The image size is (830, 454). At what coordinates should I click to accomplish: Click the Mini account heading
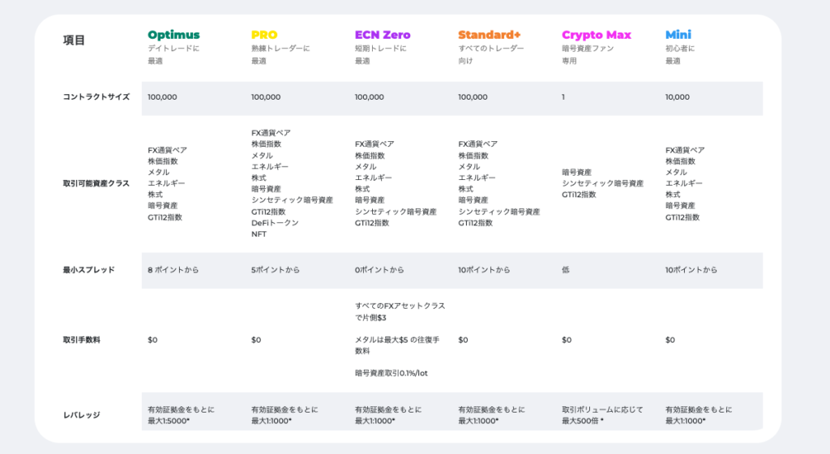678,35
